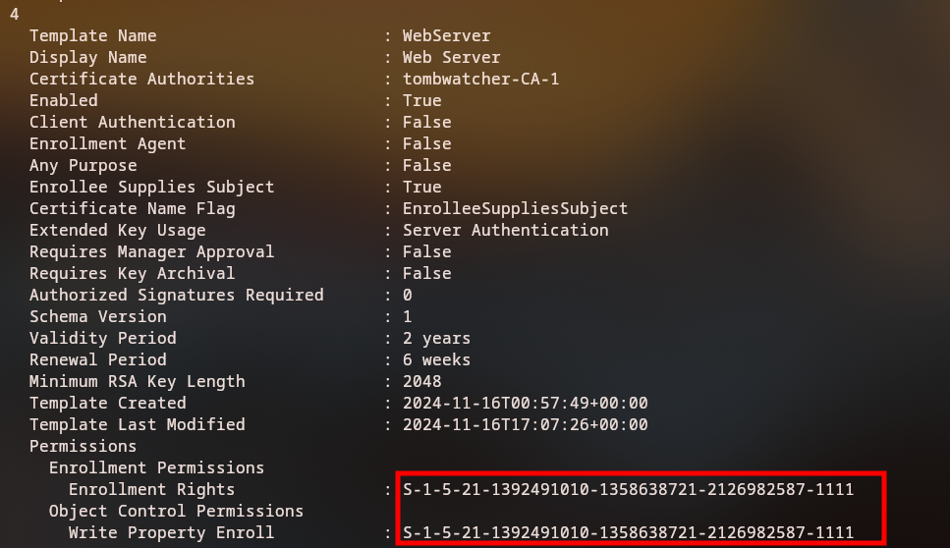Click the Enabled value 'True'
Image resolution: width=950 pixels, height=548 pixels.
click(421, 100)
